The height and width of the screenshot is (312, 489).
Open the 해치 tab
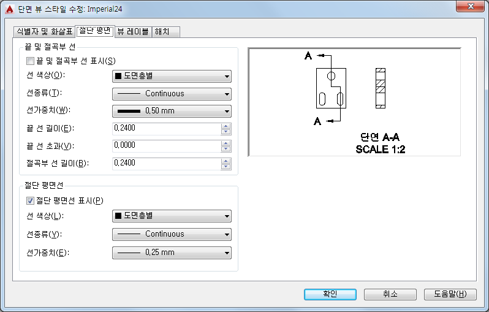click(165, 32)
